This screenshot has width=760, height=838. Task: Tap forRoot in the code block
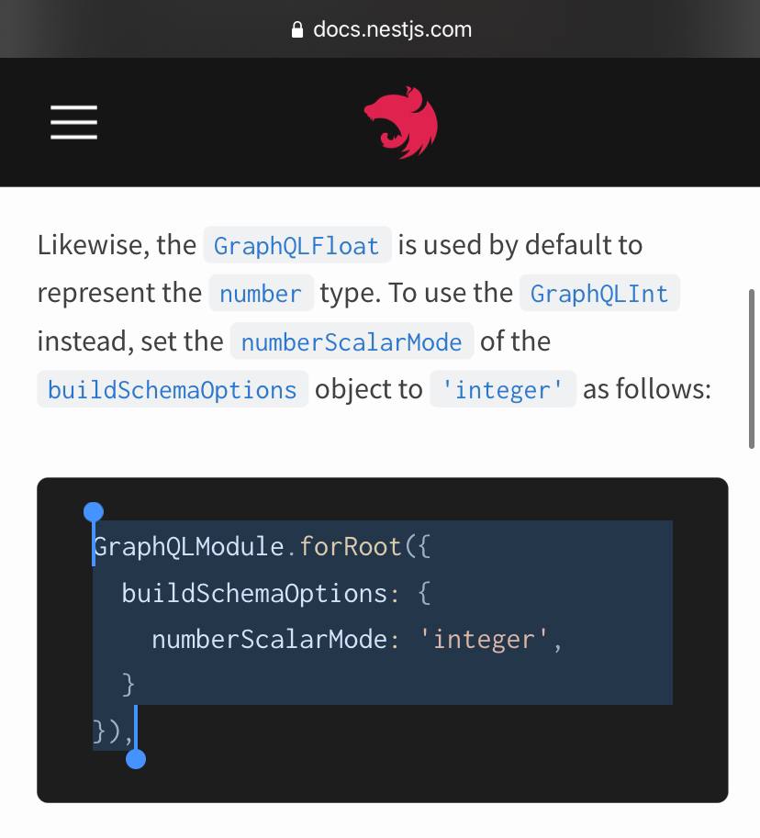[x=350, y=547]
